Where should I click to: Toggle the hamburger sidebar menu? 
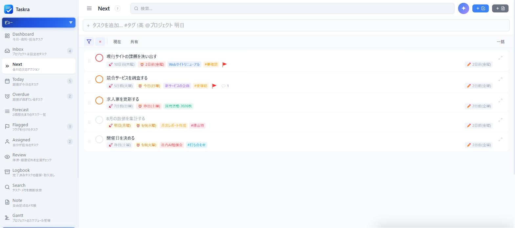89,9
